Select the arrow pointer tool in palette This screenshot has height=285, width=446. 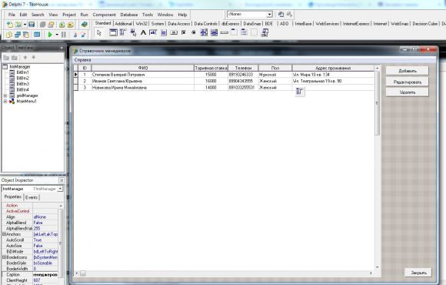pos(98,33)
